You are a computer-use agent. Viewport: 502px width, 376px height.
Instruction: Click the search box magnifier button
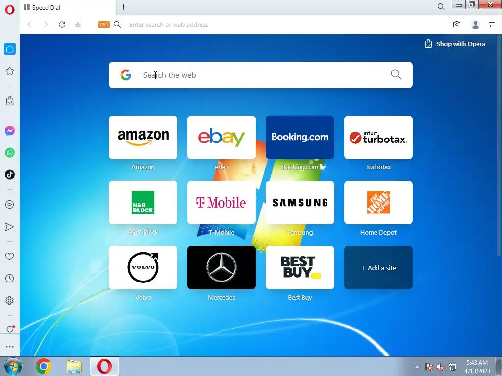coord(396,74)
